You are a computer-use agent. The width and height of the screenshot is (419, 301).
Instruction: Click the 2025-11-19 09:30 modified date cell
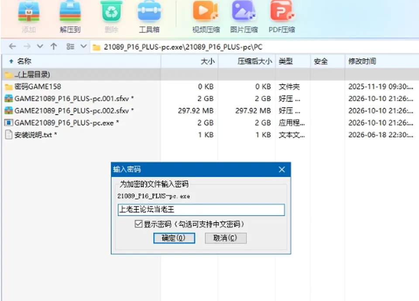click(381, 86)
